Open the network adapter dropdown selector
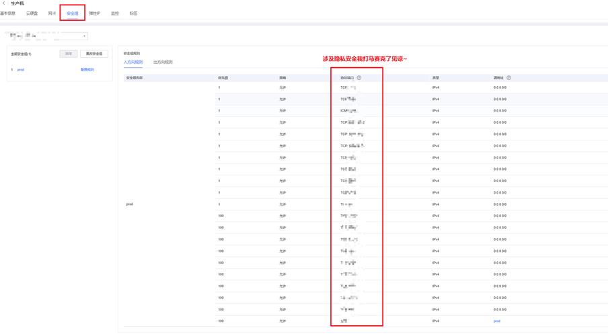Screen dimensions: 608x336 pyautogui.click(x=48, y=36)
